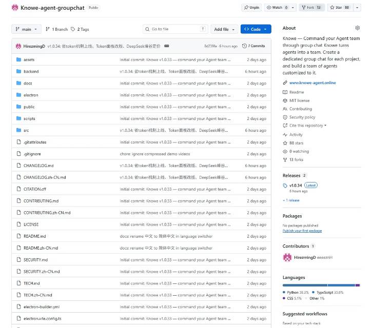Open electron.vite.config.ts file

(x=43, y=318)
